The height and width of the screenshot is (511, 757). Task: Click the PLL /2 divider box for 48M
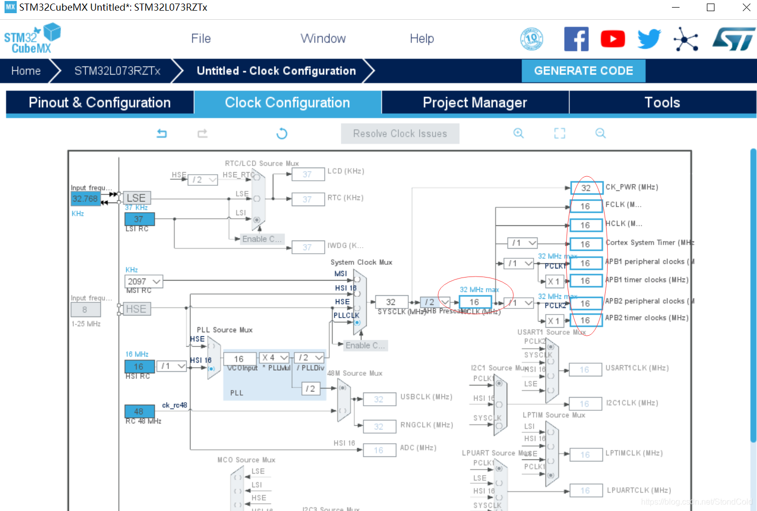click(311, 388)
